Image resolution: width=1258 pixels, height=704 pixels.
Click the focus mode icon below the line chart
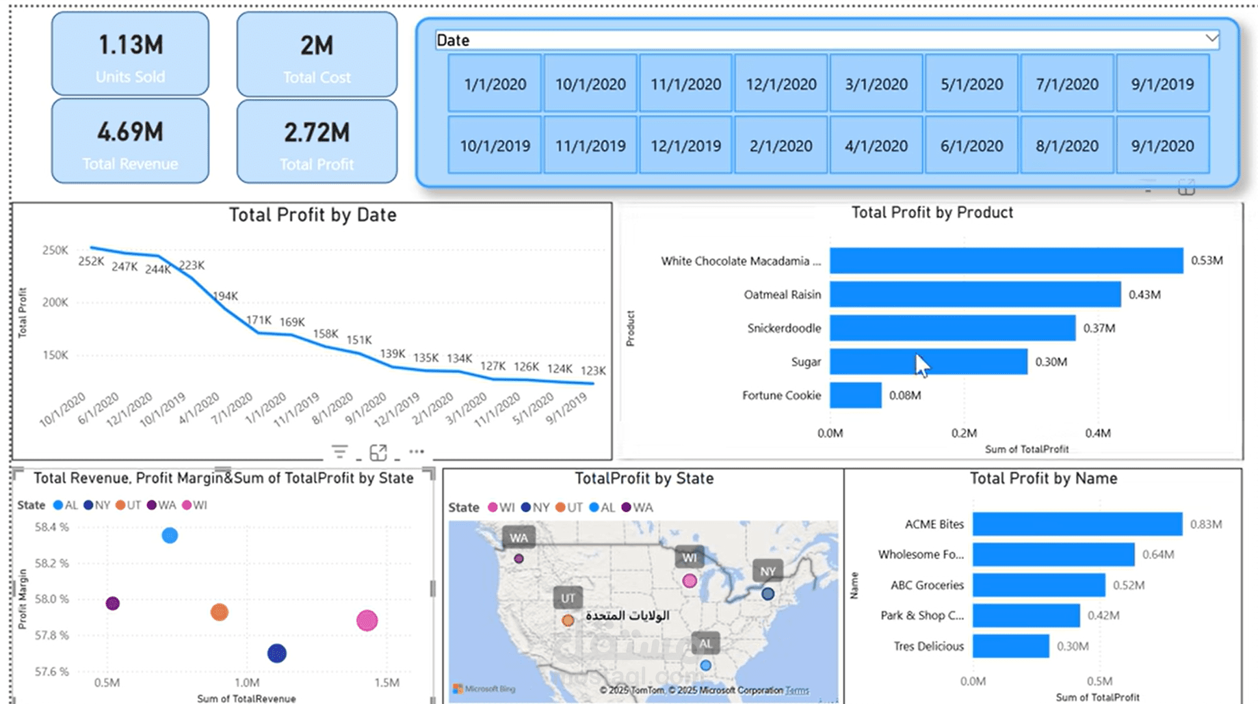(x=378, y=452)
